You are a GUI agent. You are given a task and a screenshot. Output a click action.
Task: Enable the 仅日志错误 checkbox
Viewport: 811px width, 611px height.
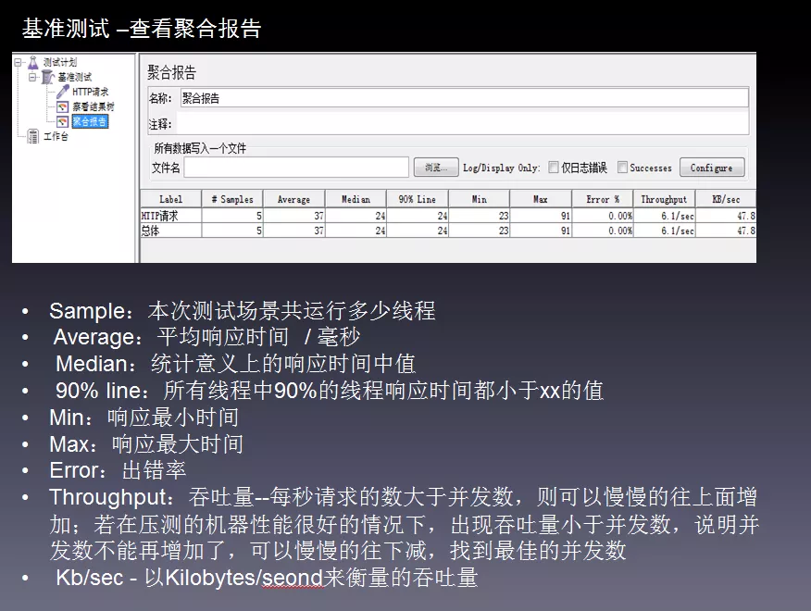(x=554, y=168)
